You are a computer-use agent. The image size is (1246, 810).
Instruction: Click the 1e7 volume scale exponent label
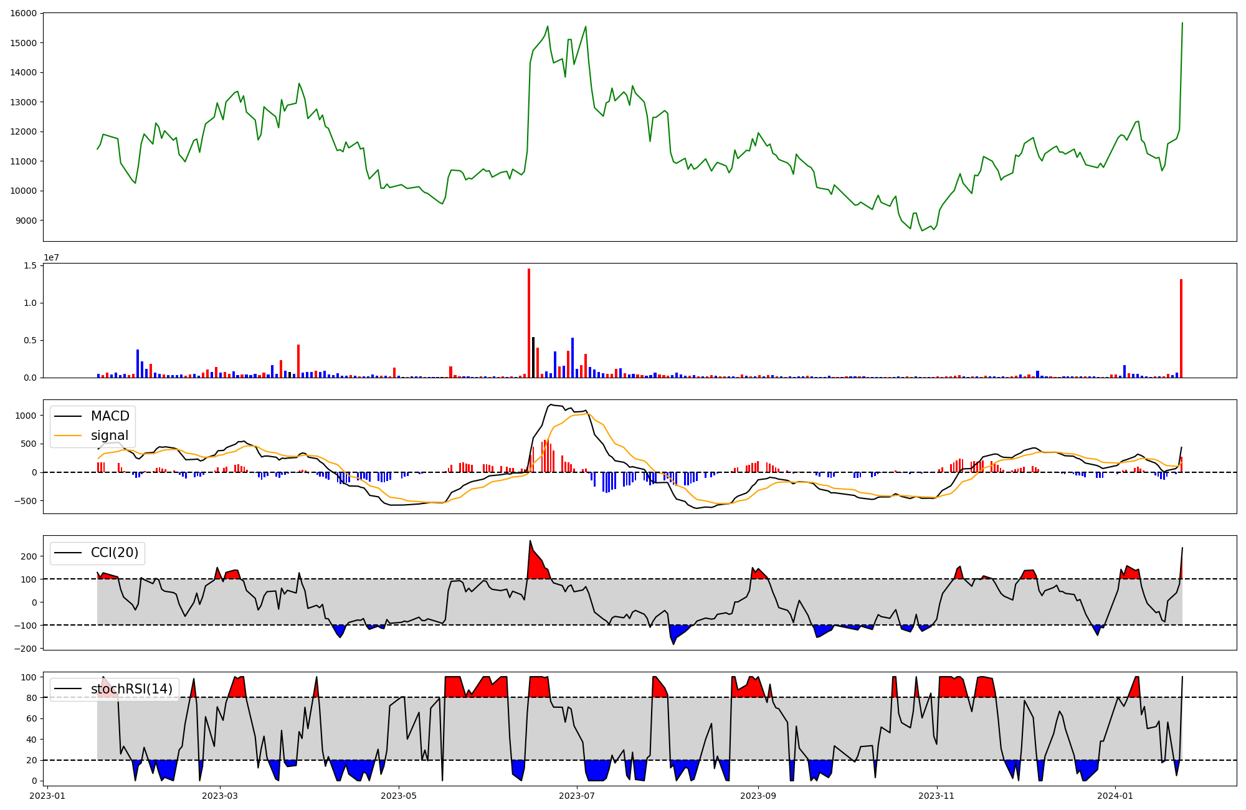pyautogui.click(x=51, y=257)
